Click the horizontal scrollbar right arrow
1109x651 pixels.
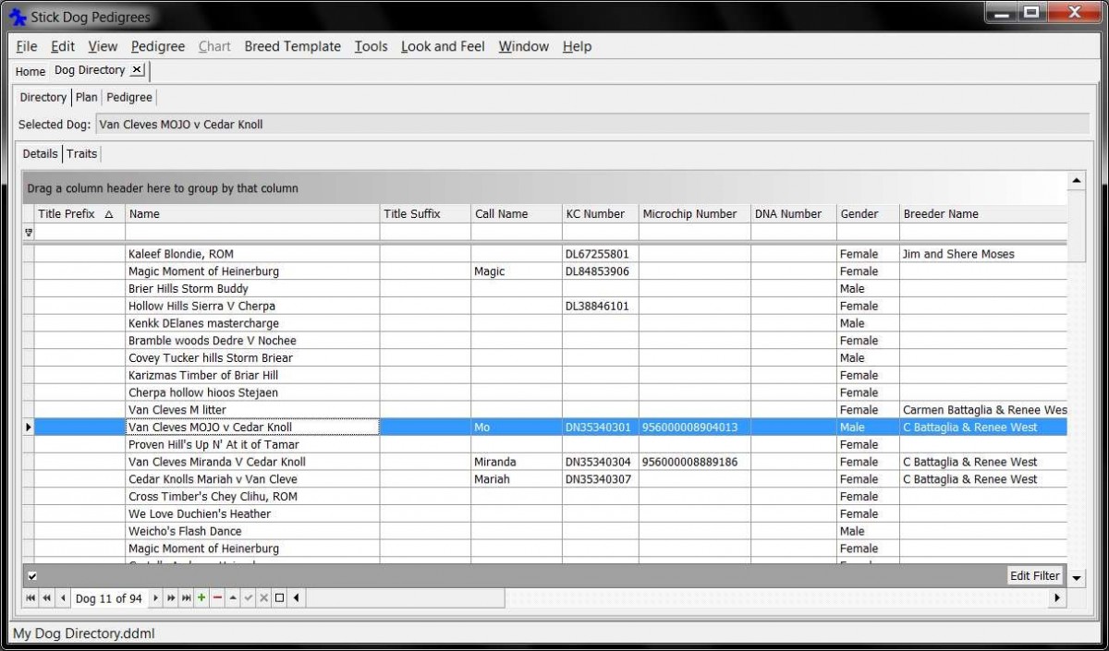tap(1058, 598)
